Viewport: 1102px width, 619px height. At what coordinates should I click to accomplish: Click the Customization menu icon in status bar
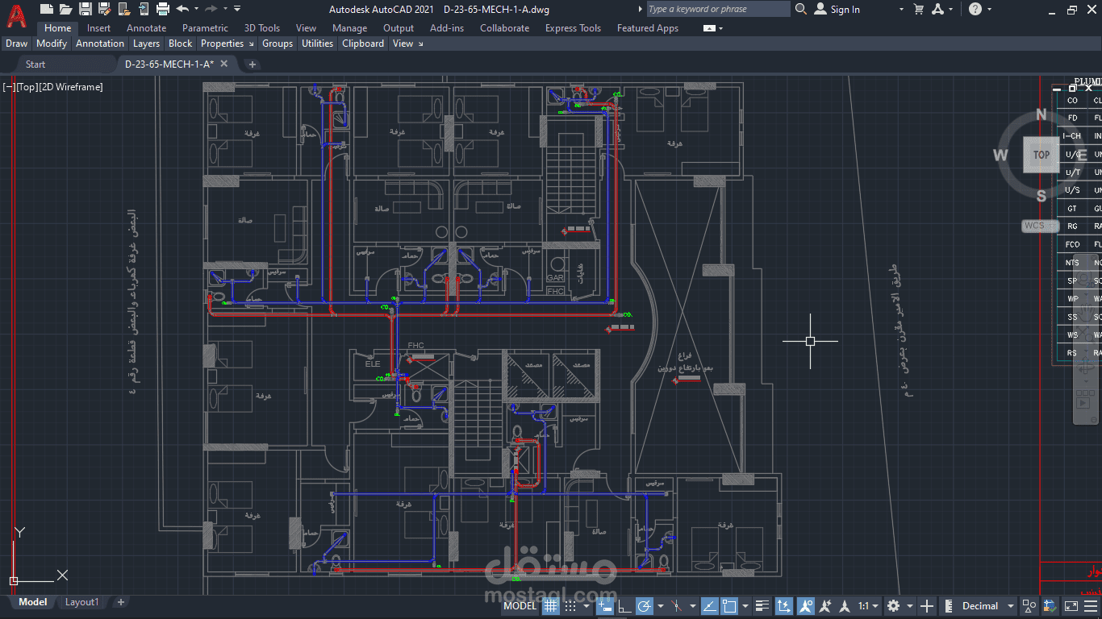tap(1090, 606)
